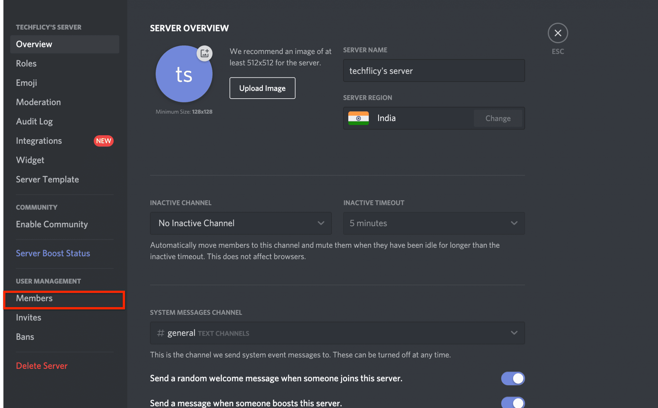Click Upload Image button

(x=262, y=88)
